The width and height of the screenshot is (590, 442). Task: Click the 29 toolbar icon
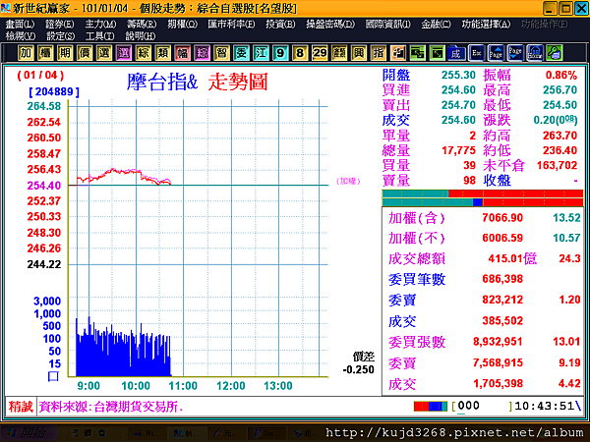tap(320, 53)
